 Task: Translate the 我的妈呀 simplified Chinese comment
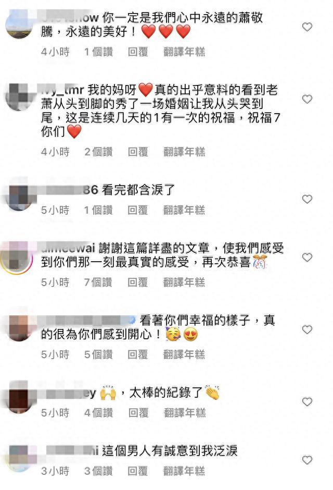184,152
